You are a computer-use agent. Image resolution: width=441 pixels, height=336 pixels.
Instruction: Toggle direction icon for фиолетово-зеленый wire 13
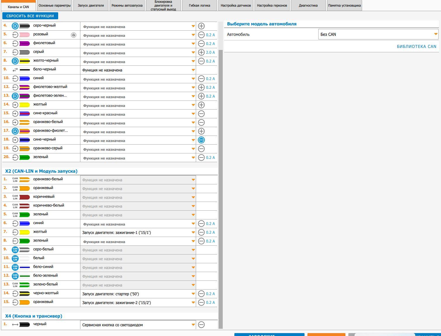pyautogui.click(x=15, y=96)
